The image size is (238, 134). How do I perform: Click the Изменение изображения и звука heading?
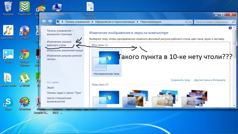[x=129, y=33]
